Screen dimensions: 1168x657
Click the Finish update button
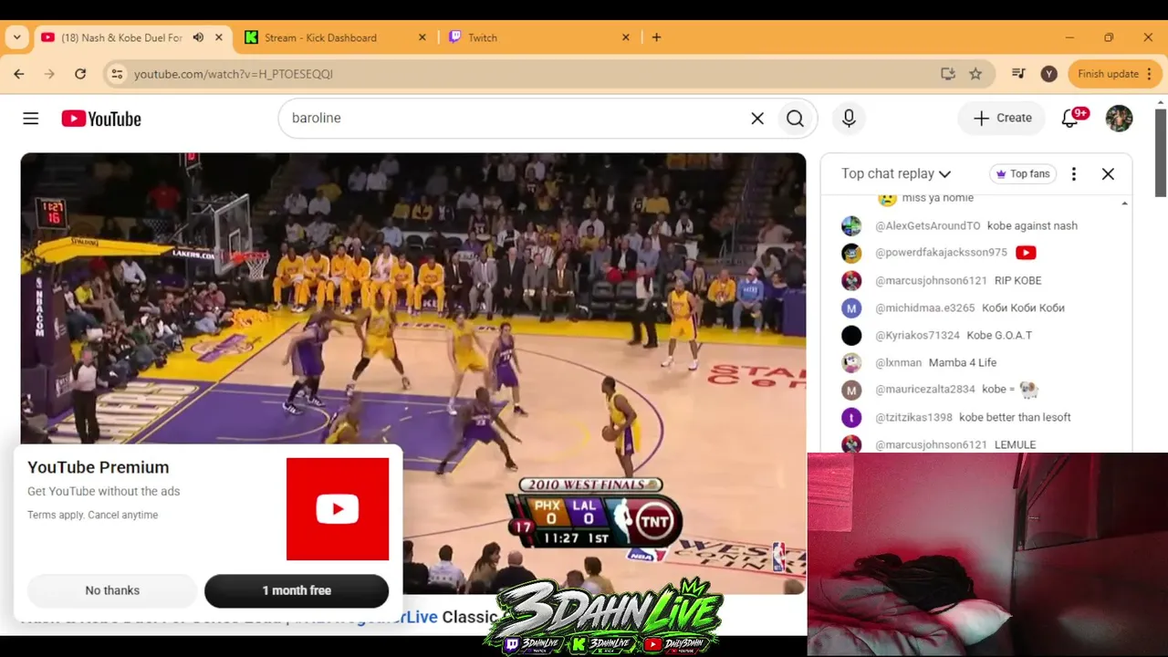[x=1108, y=74]
